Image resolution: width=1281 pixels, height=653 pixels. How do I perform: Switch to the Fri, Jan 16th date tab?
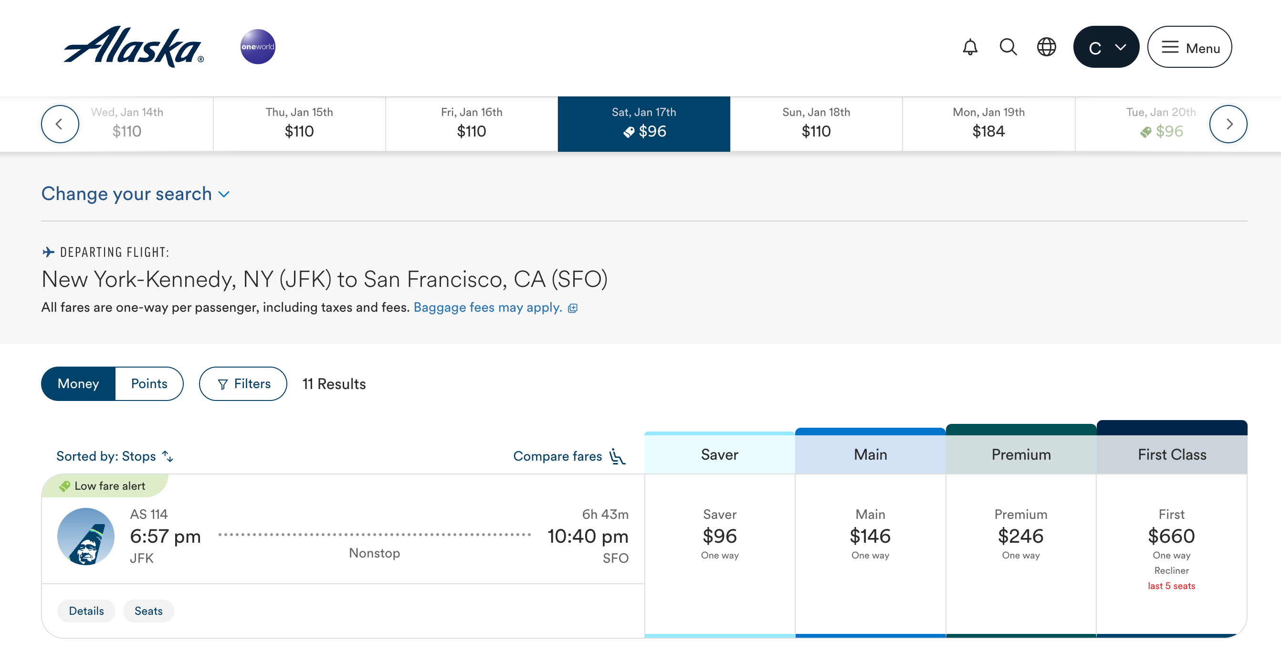click(x=471, y=123)
